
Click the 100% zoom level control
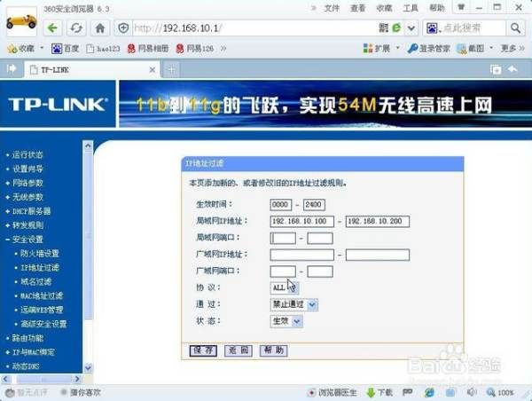click(x=500, y=393)
